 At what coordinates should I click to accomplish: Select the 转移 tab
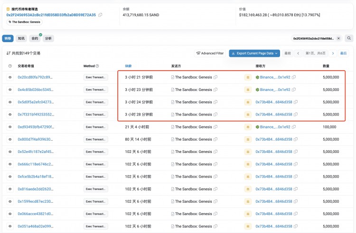[8, 38]
